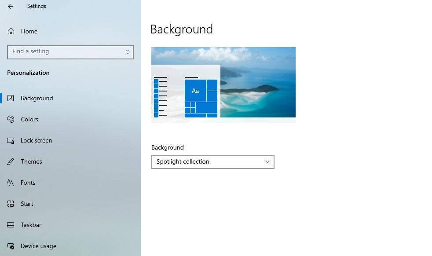
Task: Click the Taskbar icon in sidebar
Action: coord(11,225)
